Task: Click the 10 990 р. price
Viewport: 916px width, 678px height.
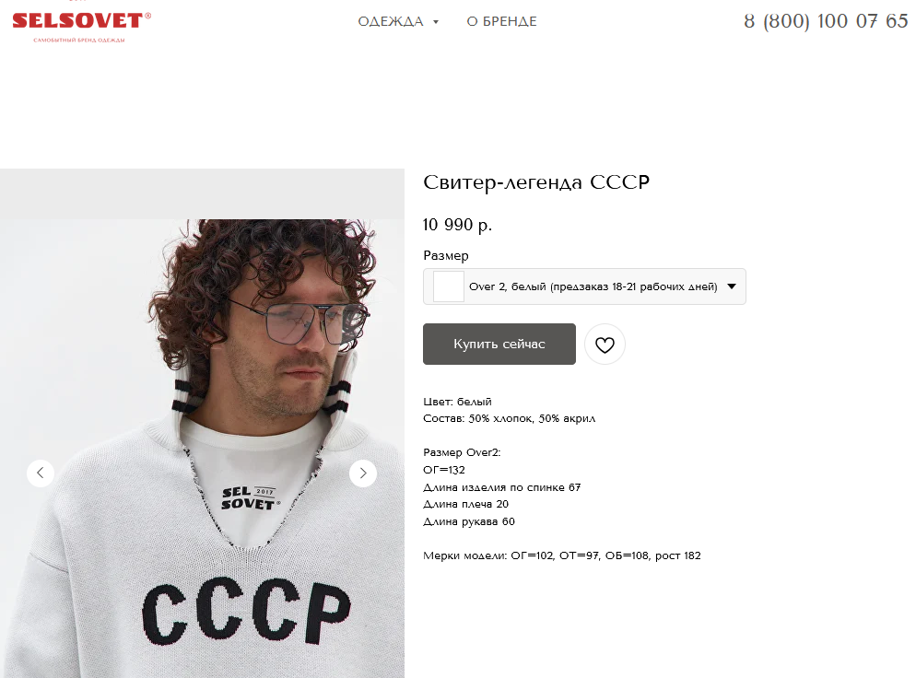Action: (457, 225)
